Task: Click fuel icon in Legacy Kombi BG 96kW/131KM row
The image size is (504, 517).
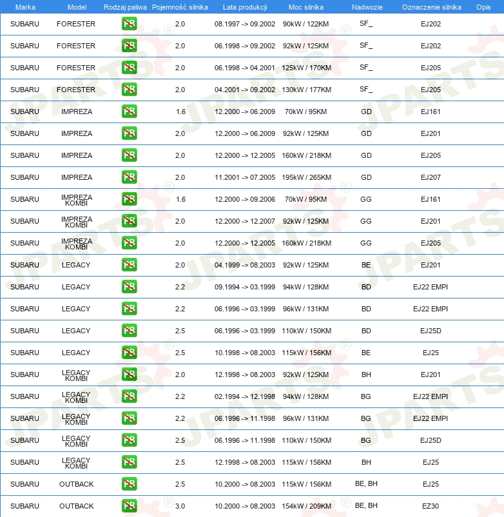Action: 129,418
